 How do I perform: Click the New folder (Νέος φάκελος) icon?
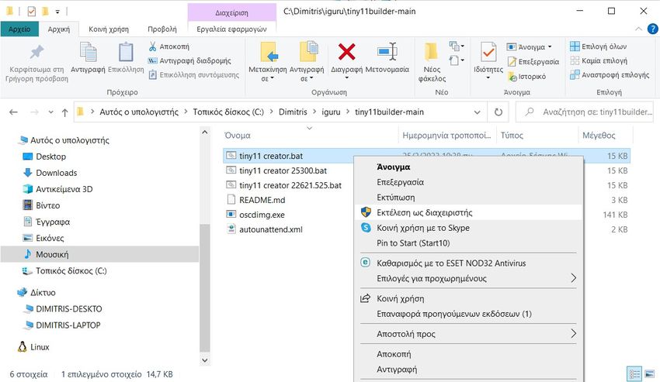coord(432,53)
